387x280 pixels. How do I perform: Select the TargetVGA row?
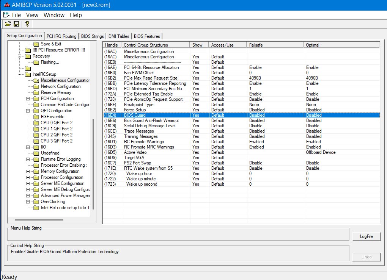pyautogui.click(x=241, y=158)
